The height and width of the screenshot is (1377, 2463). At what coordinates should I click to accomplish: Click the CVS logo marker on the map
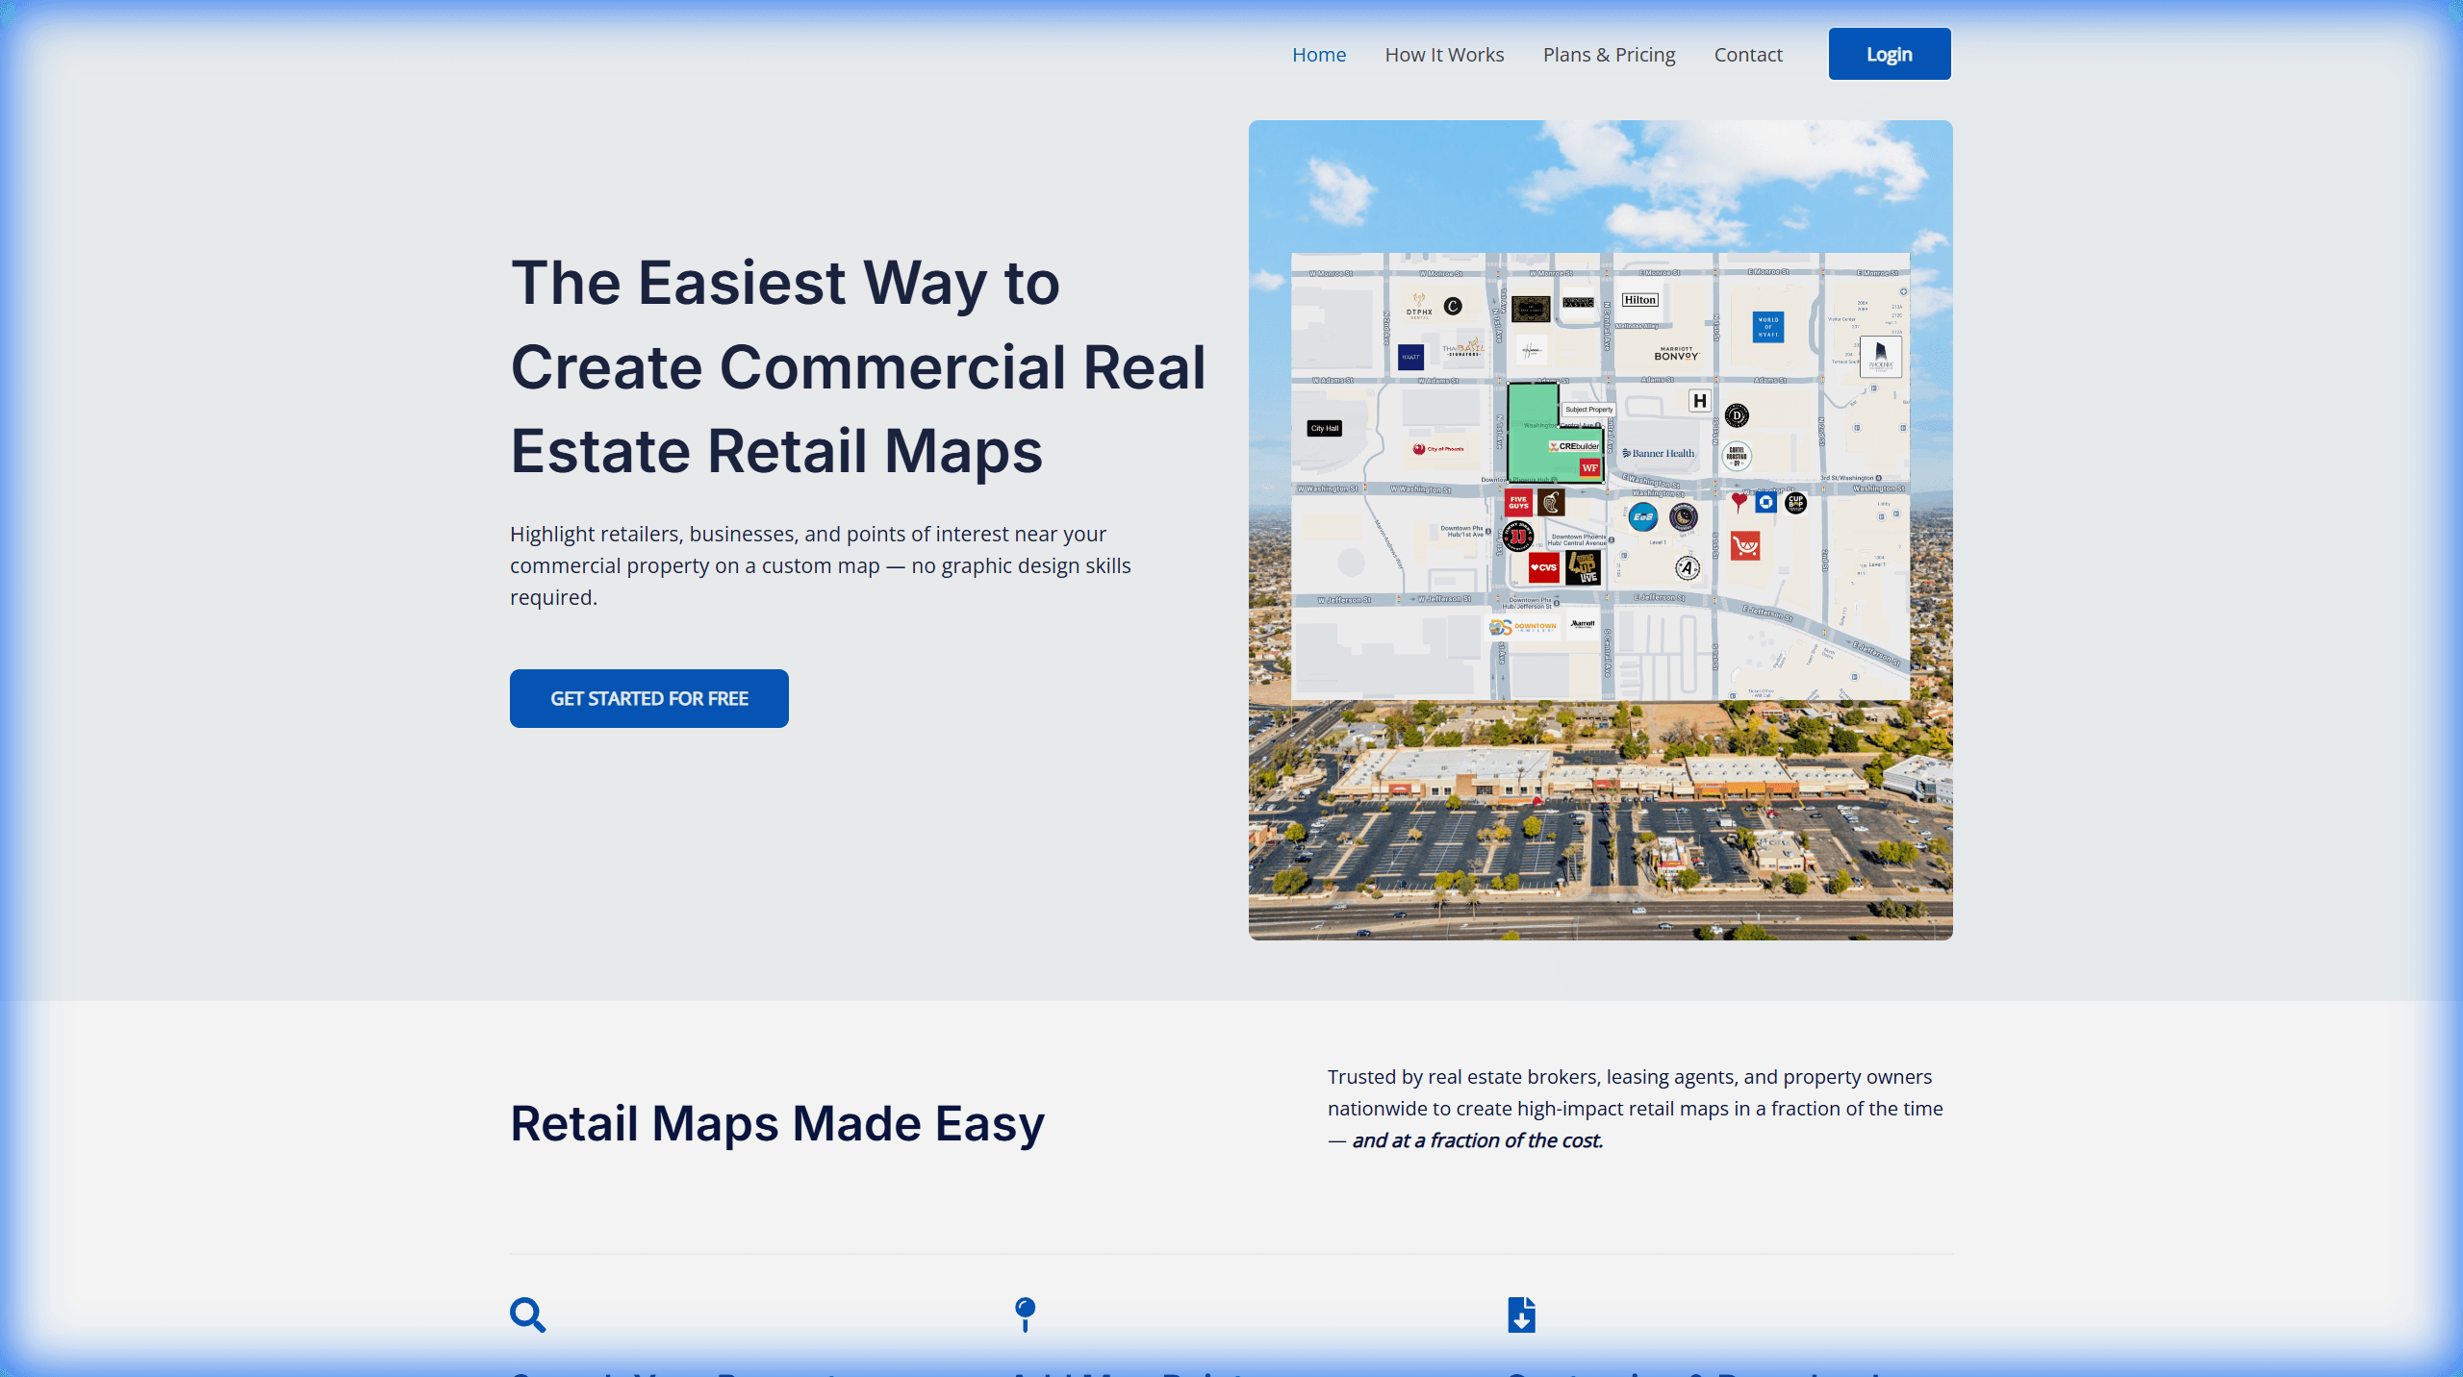1543,568
